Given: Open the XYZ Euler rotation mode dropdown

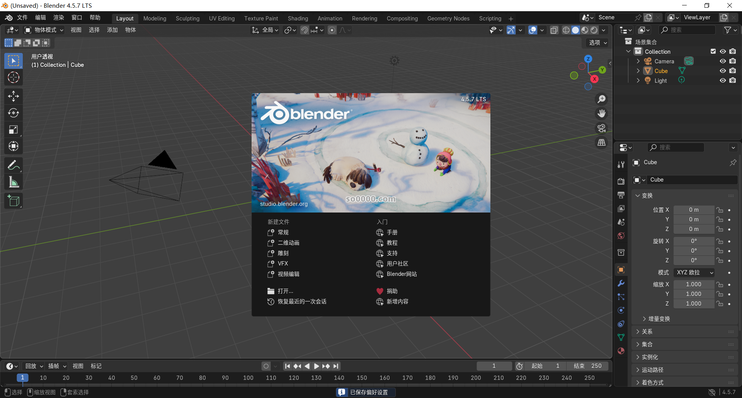Looking at the screenshot, I should [694, 272].
